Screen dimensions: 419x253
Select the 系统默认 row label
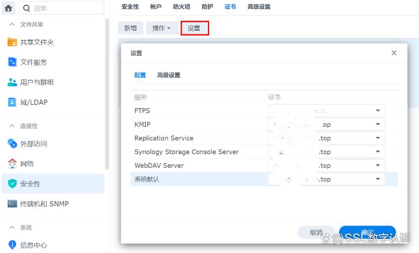pos(147,179)
